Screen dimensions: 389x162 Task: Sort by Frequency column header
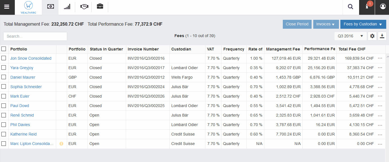point(234,49)
